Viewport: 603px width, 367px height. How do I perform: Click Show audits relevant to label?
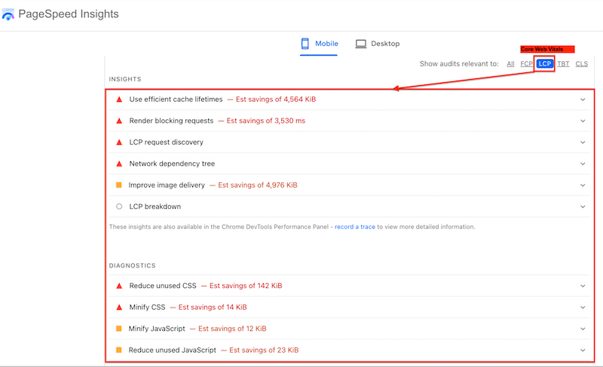(x=459, y=64)
